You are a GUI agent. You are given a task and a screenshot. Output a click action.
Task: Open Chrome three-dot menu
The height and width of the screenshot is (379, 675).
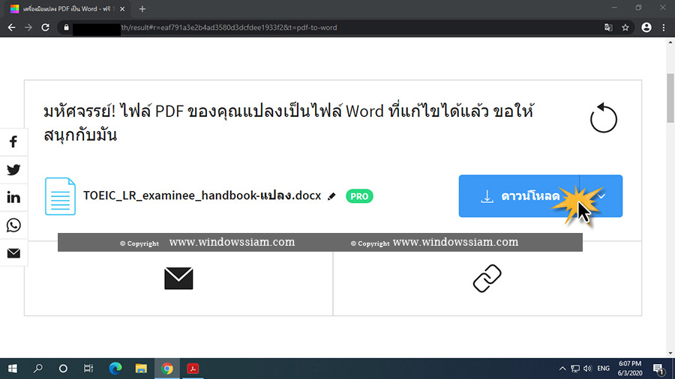tap(664, 28)
